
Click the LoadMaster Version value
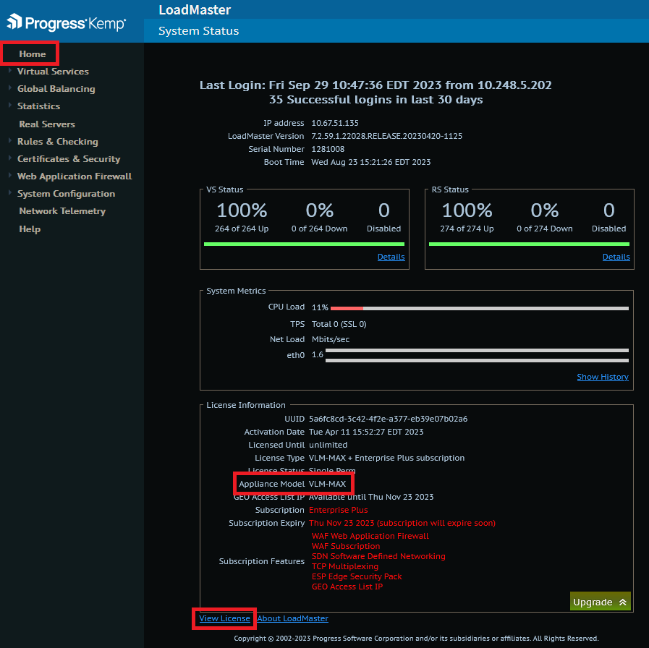tap(386, 136)
